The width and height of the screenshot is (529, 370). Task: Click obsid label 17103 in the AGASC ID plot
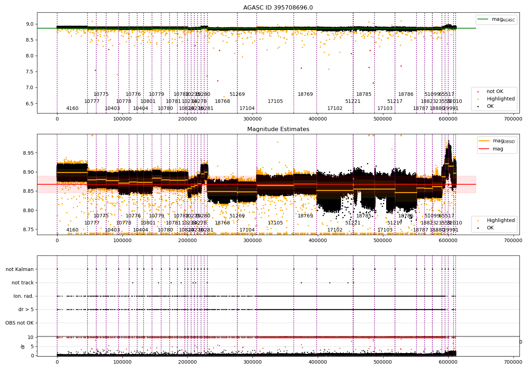coord(385,108)
